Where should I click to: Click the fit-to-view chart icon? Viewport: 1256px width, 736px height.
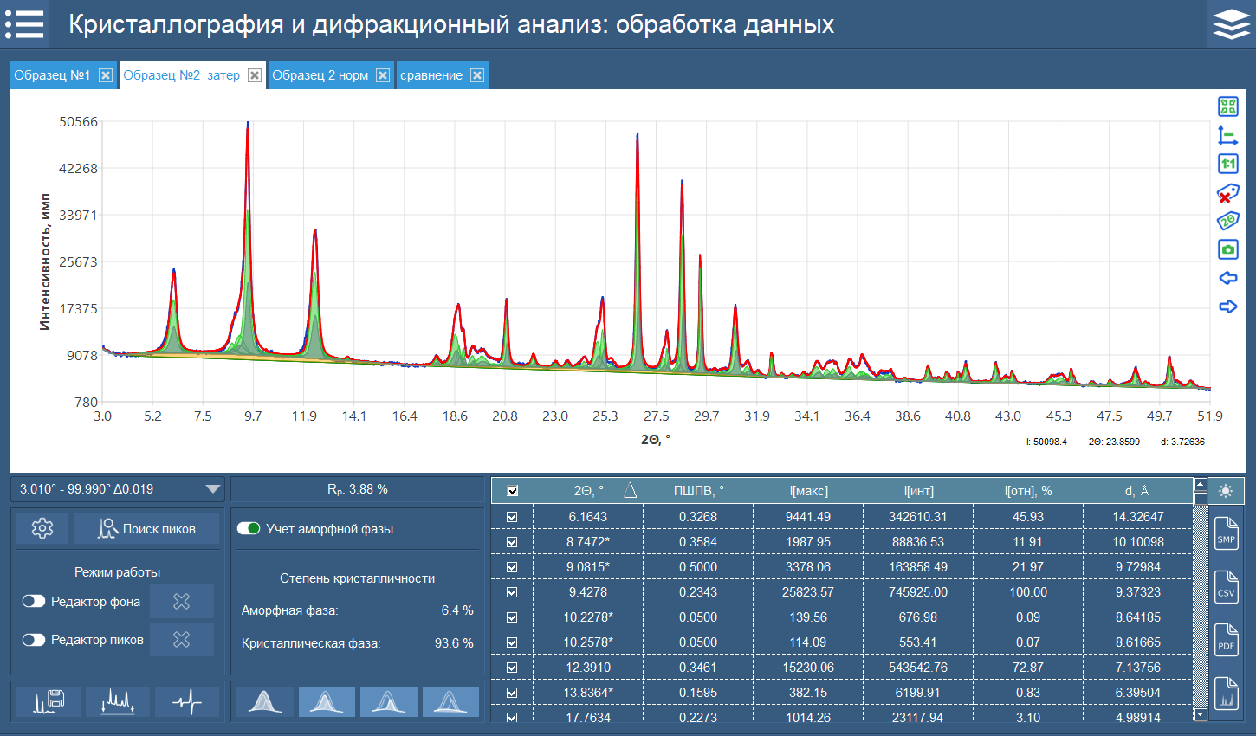click(x=1227, y=107)
